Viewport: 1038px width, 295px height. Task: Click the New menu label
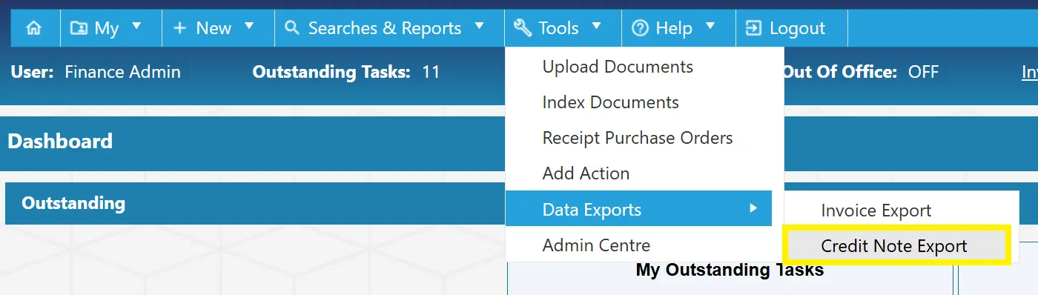pyautogui.click(x=214, y=28)
